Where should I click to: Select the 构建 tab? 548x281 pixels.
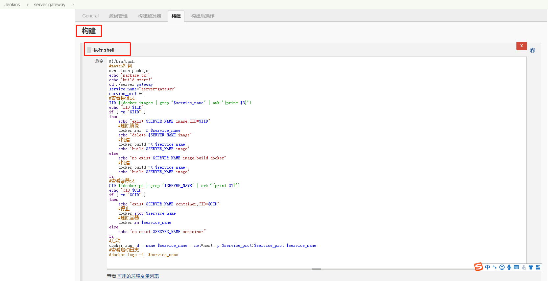coord(176,16)
